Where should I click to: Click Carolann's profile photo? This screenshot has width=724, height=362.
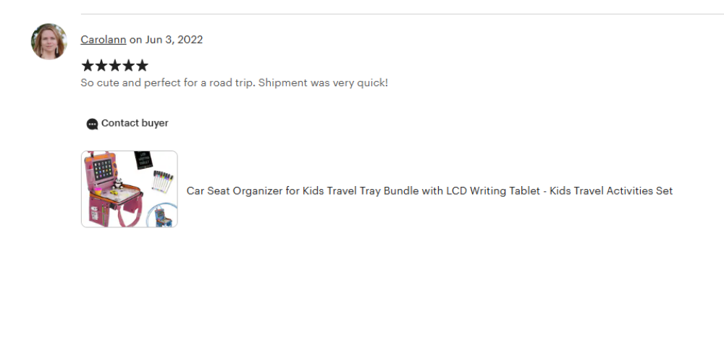pyautogui.click(x=49, y=41)
